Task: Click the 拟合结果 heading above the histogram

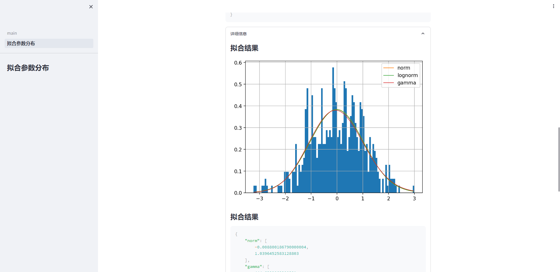Action: pos(244,48)
